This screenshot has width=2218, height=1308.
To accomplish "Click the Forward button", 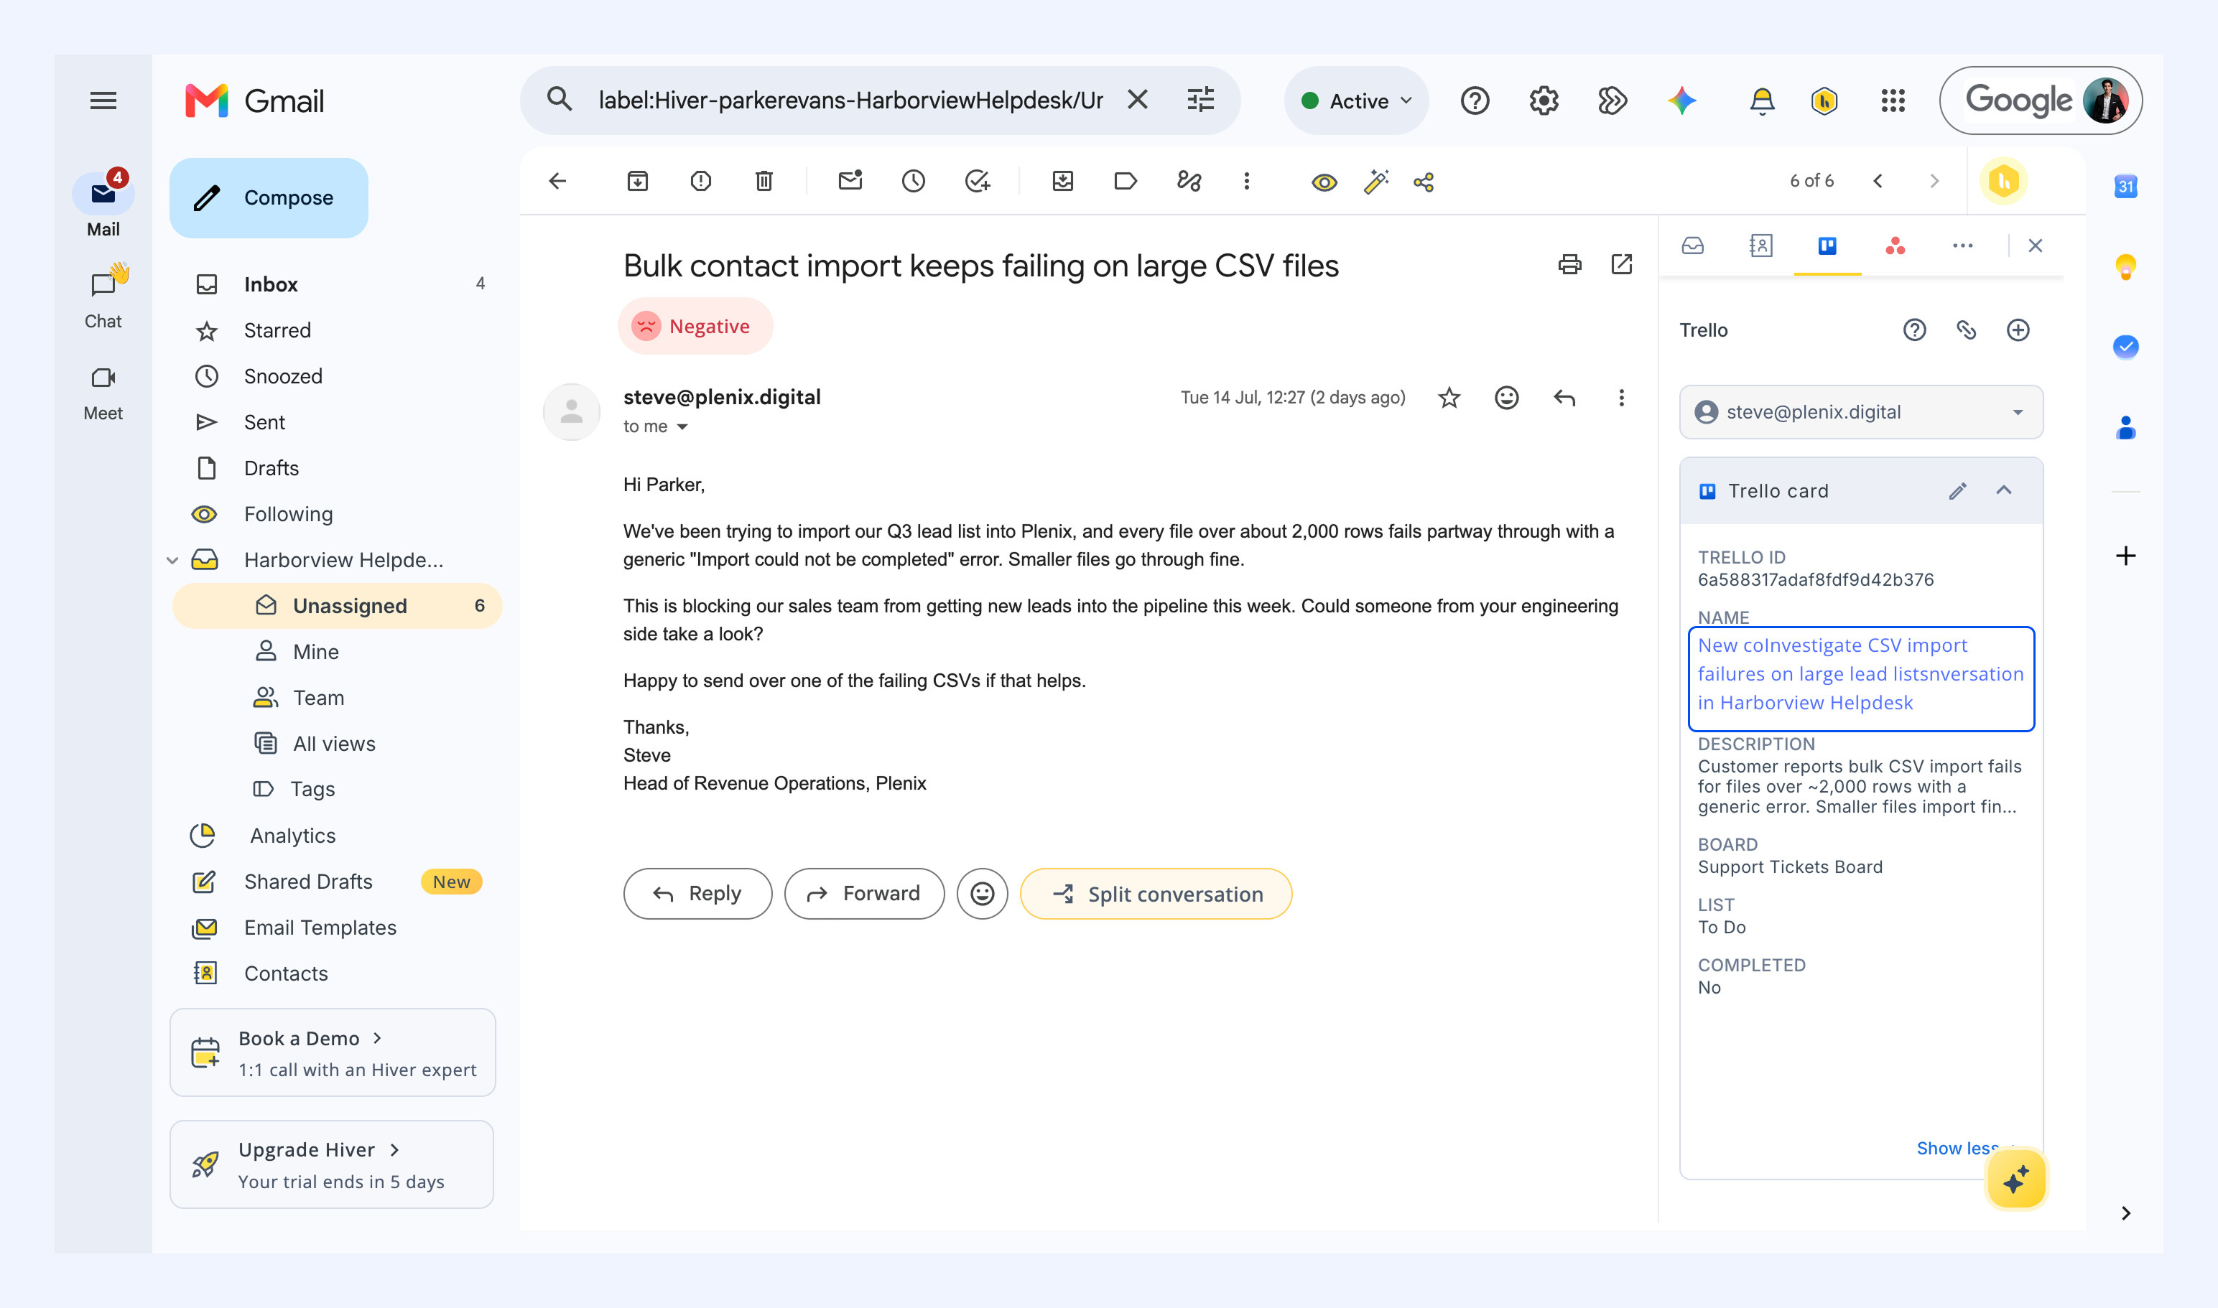I will 864,894.
